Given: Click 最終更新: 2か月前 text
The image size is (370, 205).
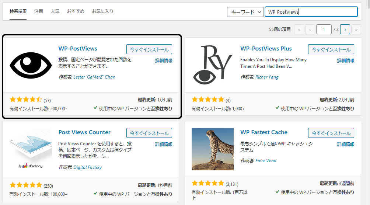Looking at the screenshot, I should [337, 100].
